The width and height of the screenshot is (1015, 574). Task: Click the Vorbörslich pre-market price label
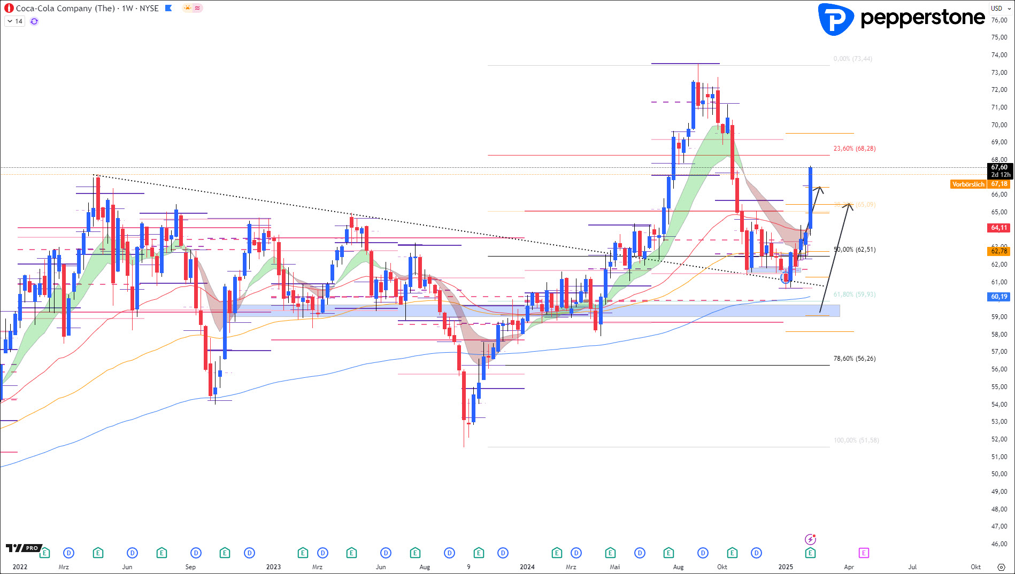click(x=980, y=184)
